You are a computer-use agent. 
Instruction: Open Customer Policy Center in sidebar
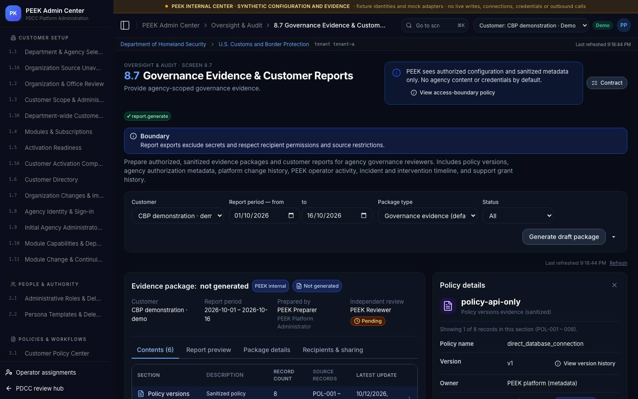57,353
